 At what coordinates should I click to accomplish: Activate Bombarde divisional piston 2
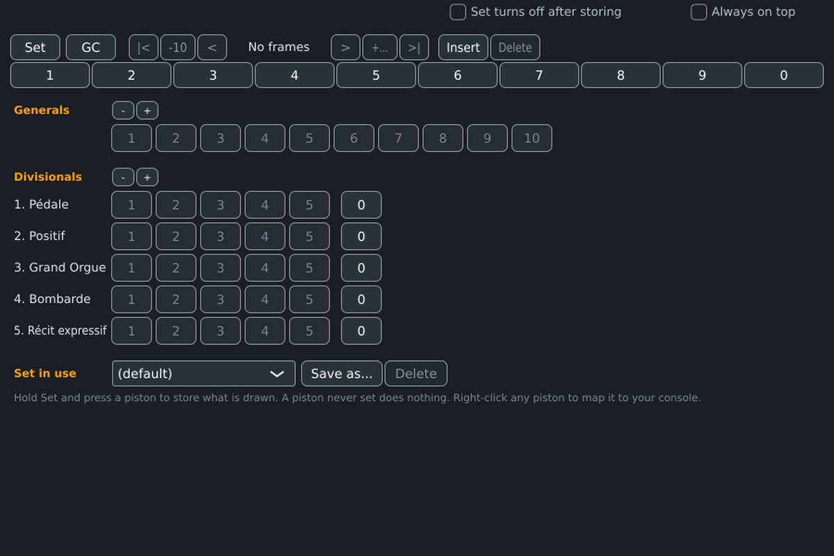tap(176, 300)
